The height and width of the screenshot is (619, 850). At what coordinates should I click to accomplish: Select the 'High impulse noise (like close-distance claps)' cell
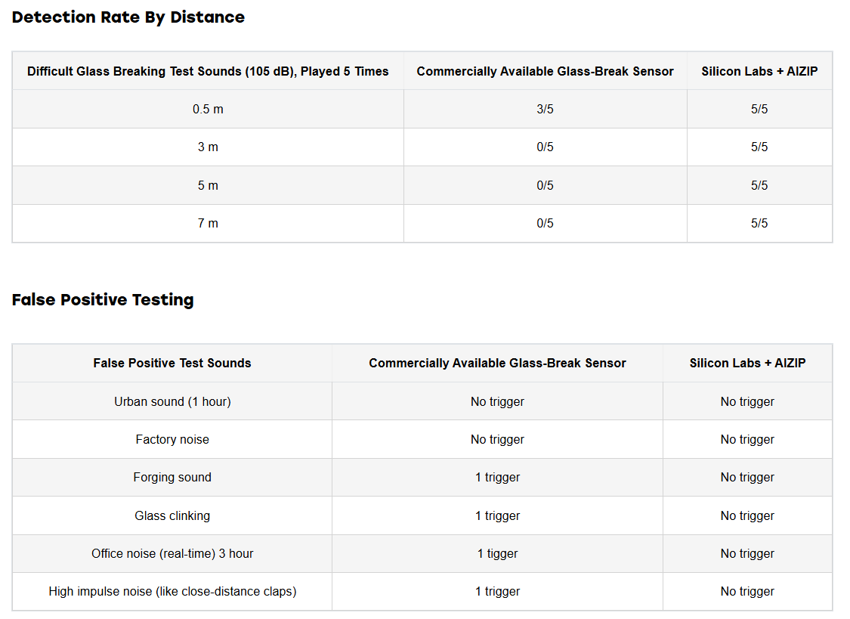pyautogui.click(x=172, y=592)
